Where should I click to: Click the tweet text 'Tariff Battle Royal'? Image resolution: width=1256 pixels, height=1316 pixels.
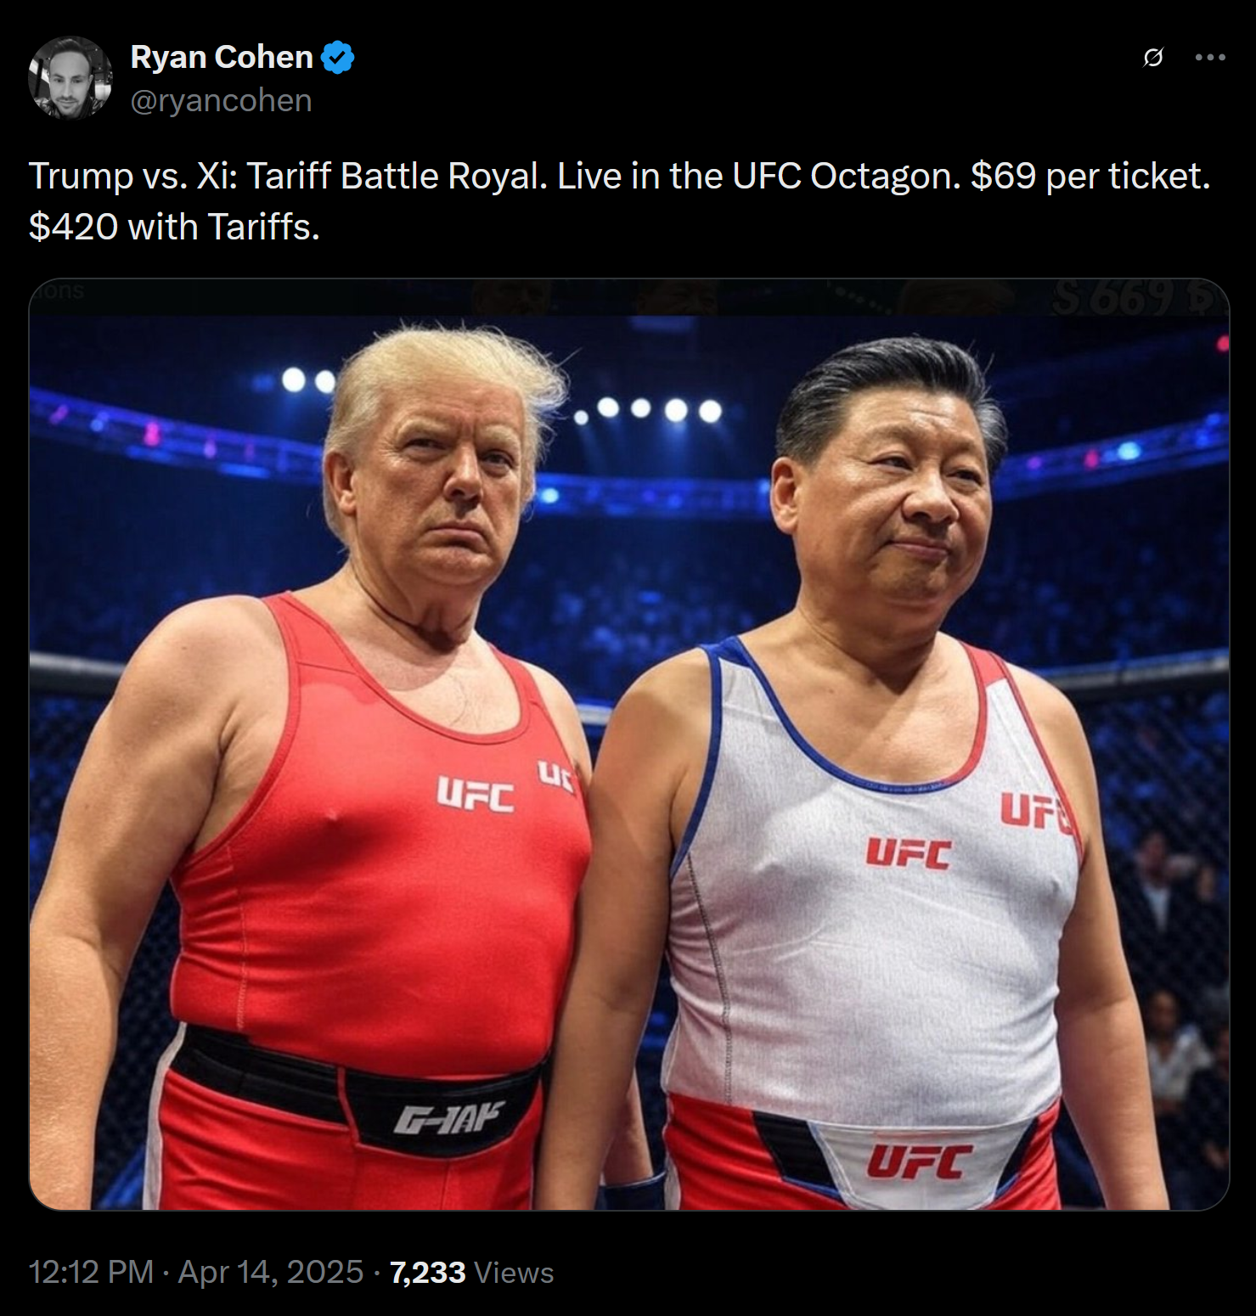coord(397,177)
